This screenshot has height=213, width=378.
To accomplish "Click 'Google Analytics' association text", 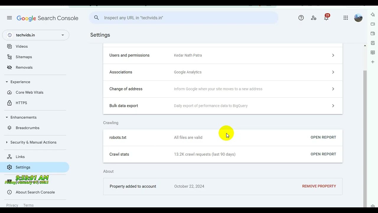I will pos(188,72).
